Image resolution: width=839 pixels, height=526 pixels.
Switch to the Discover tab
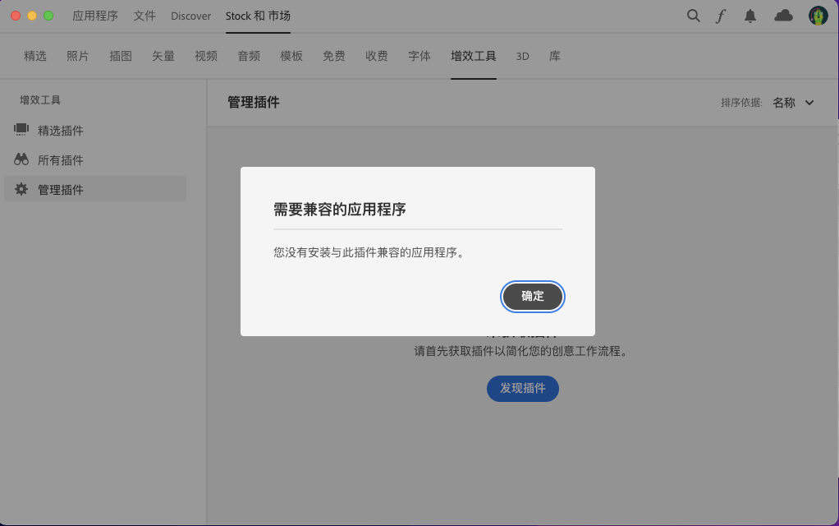coord(191,16)
